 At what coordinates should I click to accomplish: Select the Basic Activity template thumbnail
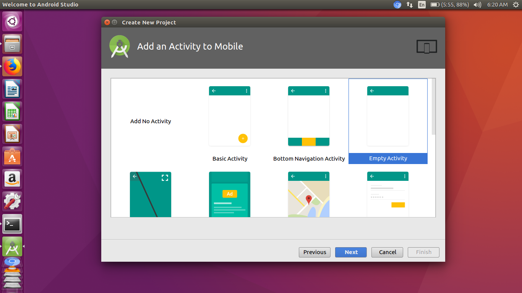point(230,116)
